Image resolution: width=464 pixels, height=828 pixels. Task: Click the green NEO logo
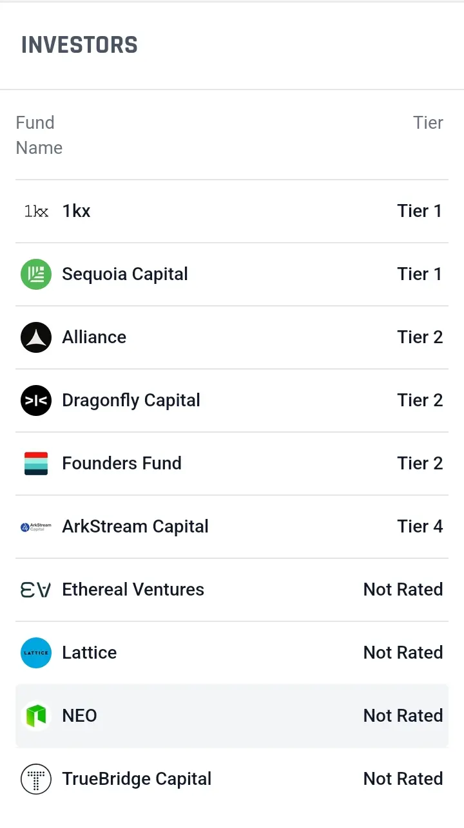point(36,716)
